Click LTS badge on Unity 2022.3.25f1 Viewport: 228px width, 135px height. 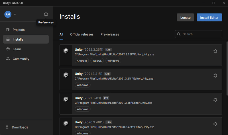pyautogui.click(x=108, y=49)
